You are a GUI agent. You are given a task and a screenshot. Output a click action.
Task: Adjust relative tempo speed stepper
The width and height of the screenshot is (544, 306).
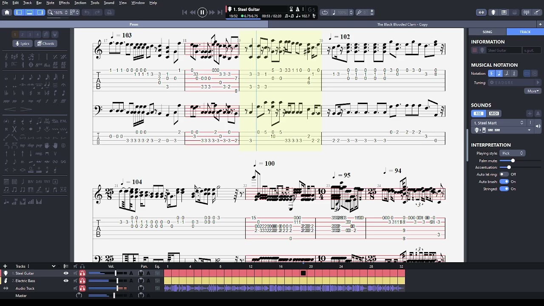[x=351, y=12]
